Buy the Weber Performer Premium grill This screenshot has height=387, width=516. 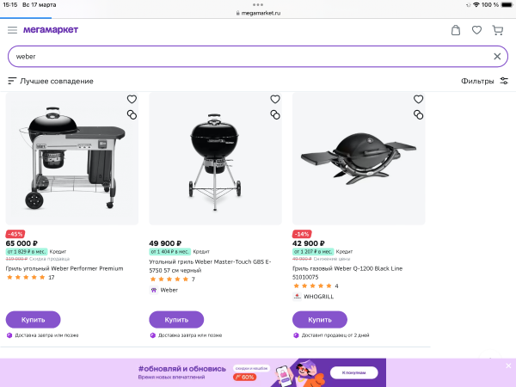pyautogui.click(x=33, y=319)
